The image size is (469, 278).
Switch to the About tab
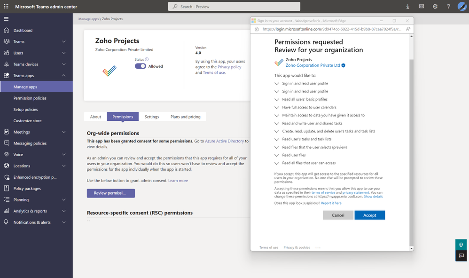[95, 117]
